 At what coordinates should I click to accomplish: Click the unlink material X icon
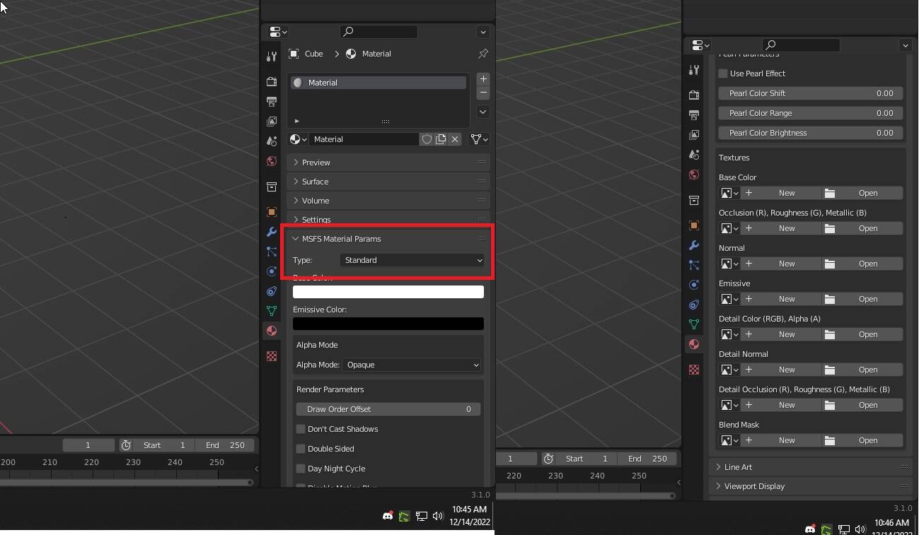[455, 139]
